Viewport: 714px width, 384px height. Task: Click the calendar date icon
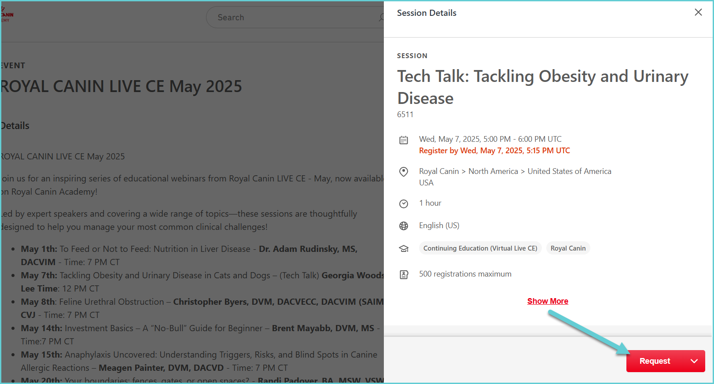[404, 140]
